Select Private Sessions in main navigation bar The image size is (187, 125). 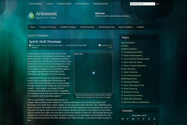87,27
